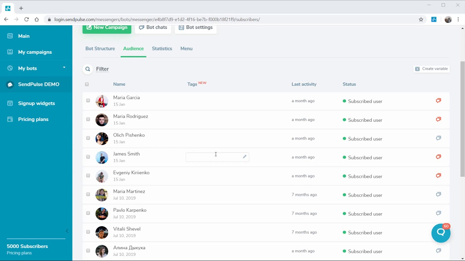Viewport: 465px width, 261px height.
Task: Click Maria Garcia's avatar
Action: [102, 101]
